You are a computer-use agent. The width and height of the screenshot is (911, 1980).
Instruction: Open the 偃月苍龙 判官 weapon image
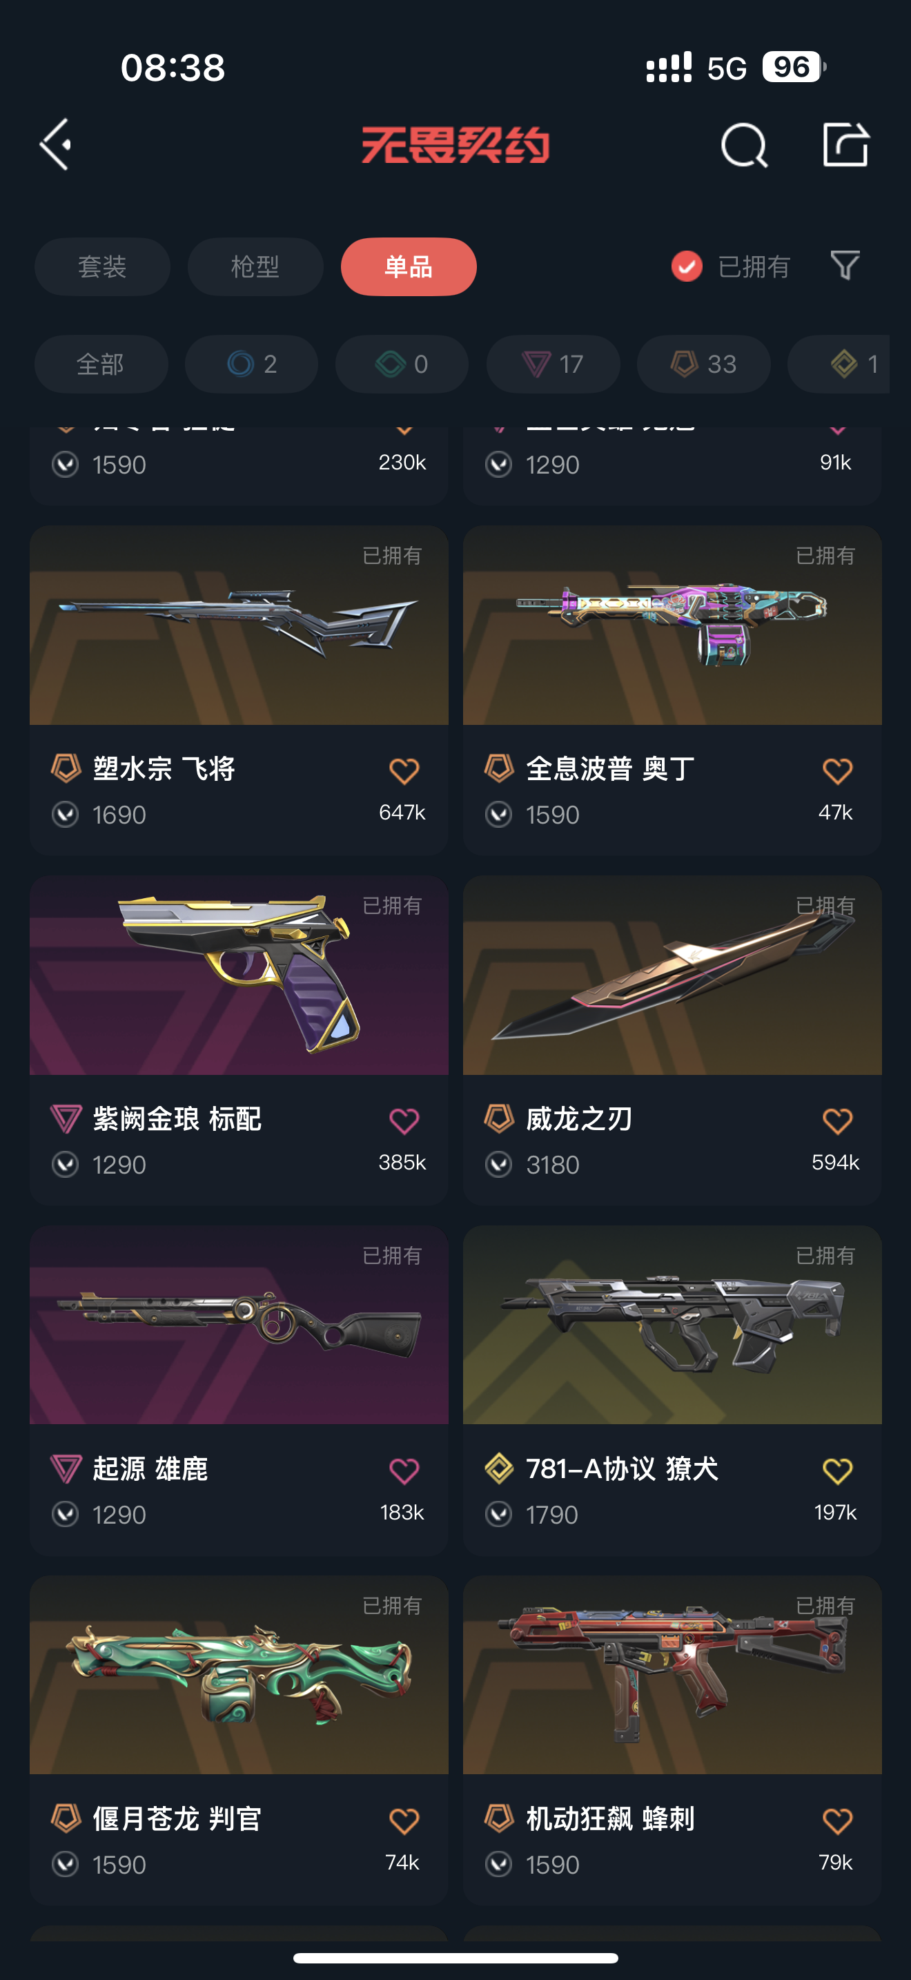[239, 1675]
